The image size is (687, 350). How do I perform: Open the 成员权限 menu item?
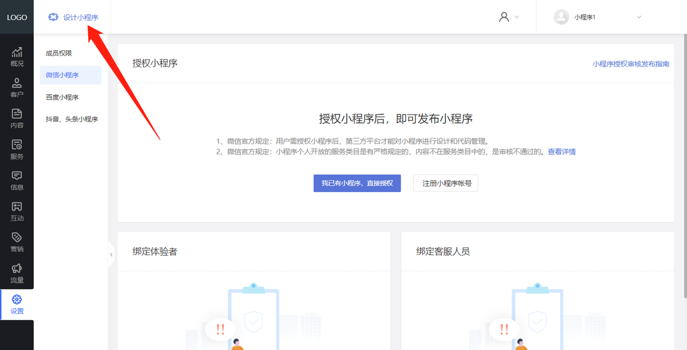coord(60,53)
